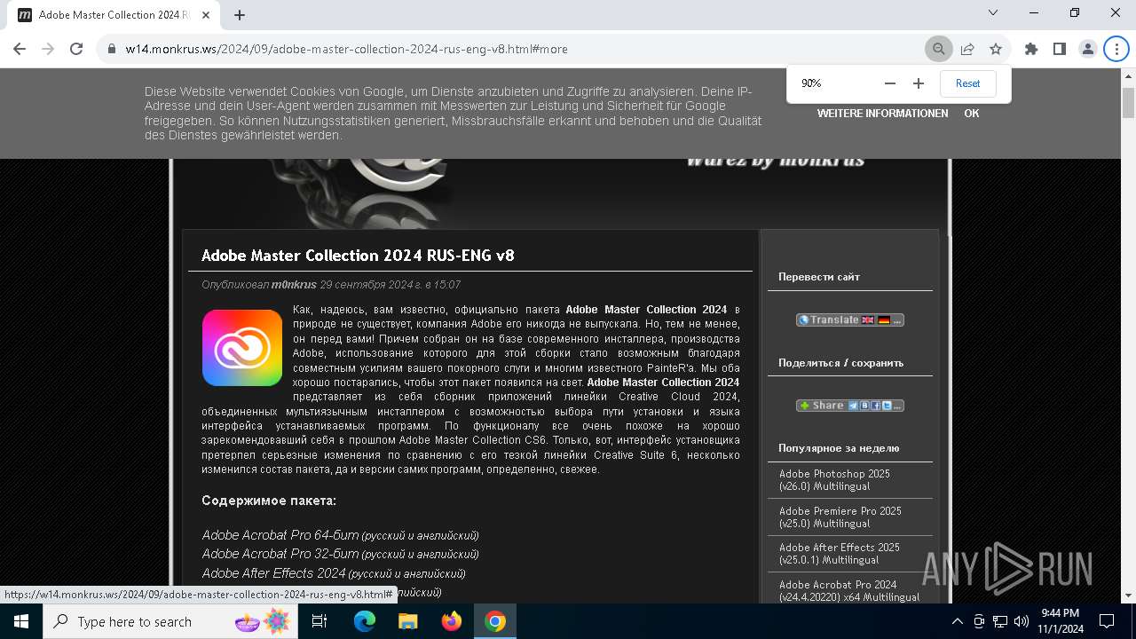This screenshot has height=639, width=1136.
Task: Click the 'Содержимое пакета:' heading
Action: (x=269, y=501)
